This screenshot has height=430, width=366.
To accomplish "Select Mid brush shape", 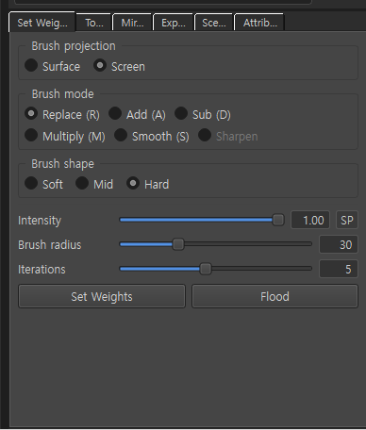I will [94, 184].
